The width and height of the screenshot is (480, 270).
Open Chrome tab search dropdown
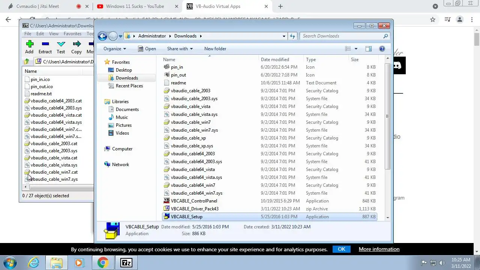click(435, 6)
